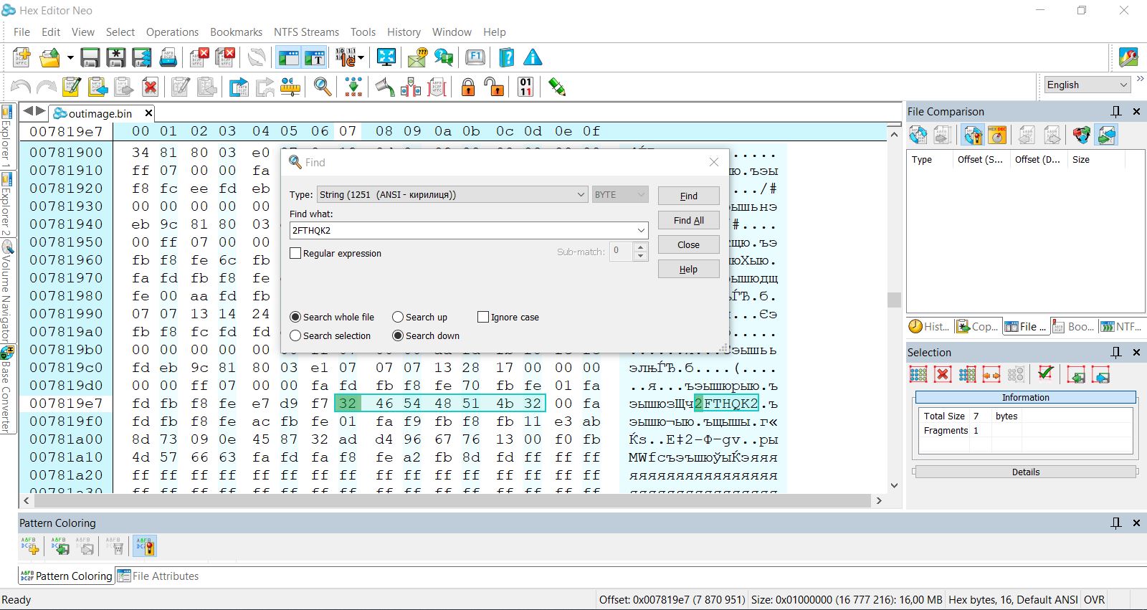Screen dimensions: 1147x610
Task: Click the closed padlock lock icon
Action: 467,87
